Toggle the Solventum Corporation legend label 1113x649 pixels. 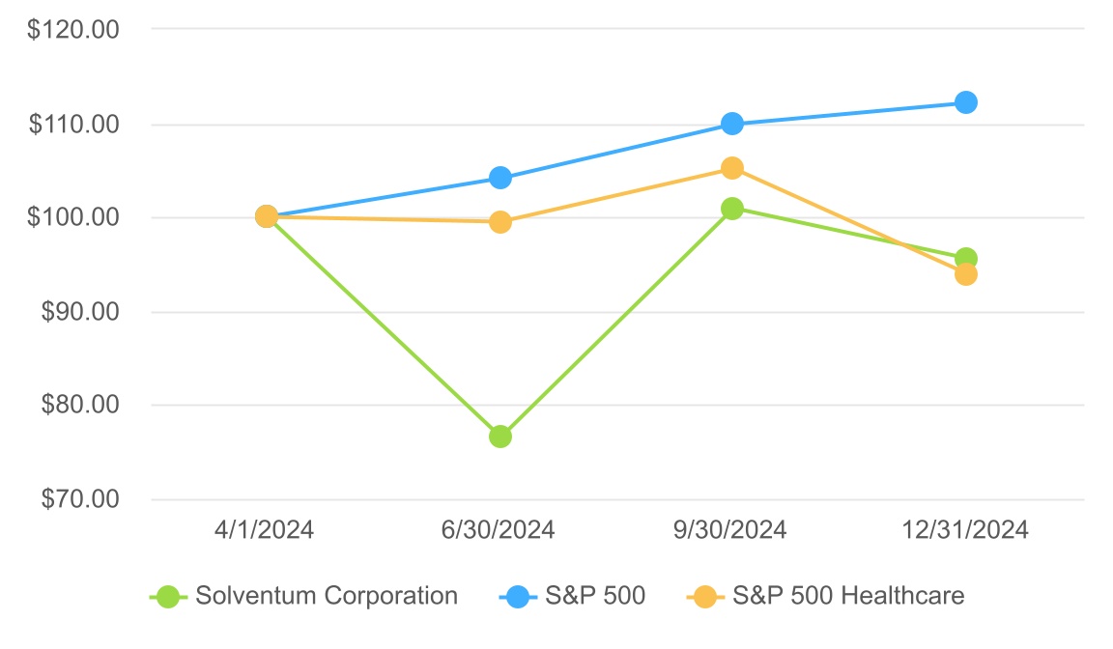click(327, 596)
